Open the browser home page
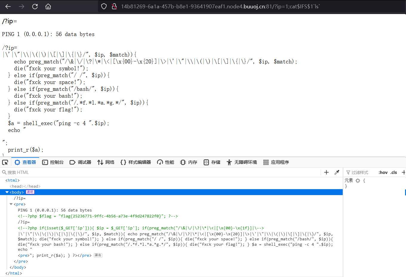The width and height of the screenshot is (406, 277). click(48, 7)
